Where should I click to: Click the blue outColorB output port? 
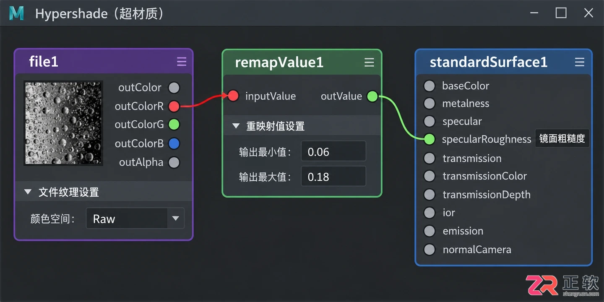(174, 143)
